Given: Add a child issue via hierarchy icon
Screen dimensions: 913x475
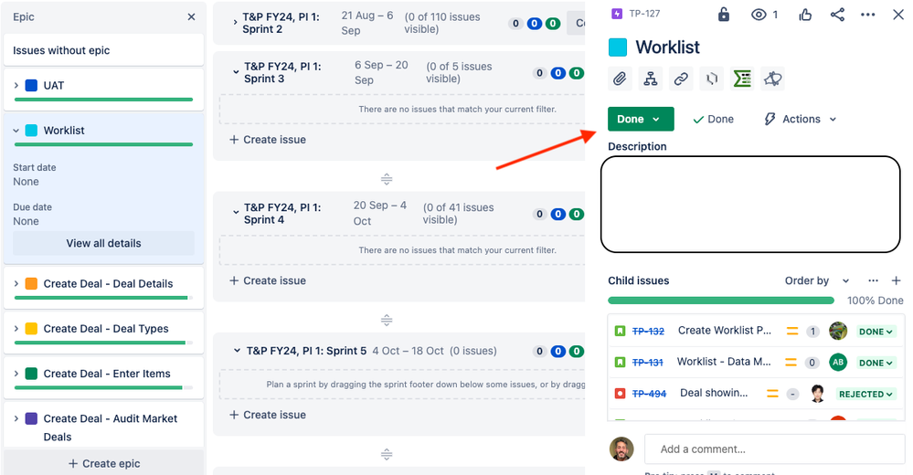Looking at the screenshot, I should (651, 79).
